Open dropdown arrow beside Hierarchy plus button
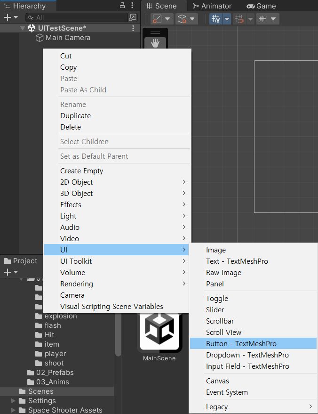This screenshot has width=318, height=414. pyautogui.click(x=16, y=17)
